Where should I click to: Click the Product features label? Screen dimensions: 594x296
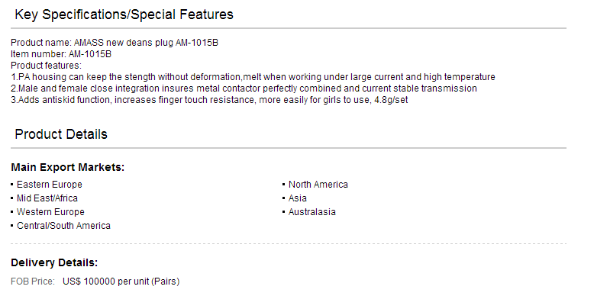47,66
